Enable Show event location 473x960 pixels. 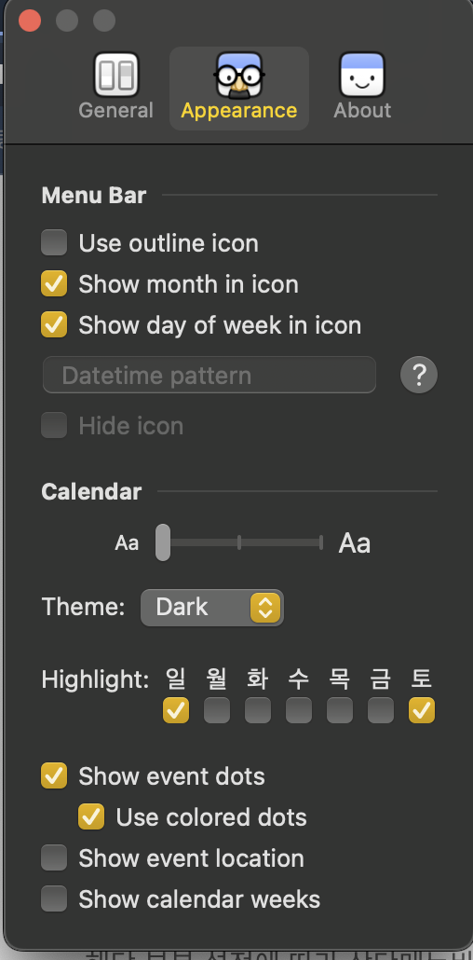[x=54, y=857]
